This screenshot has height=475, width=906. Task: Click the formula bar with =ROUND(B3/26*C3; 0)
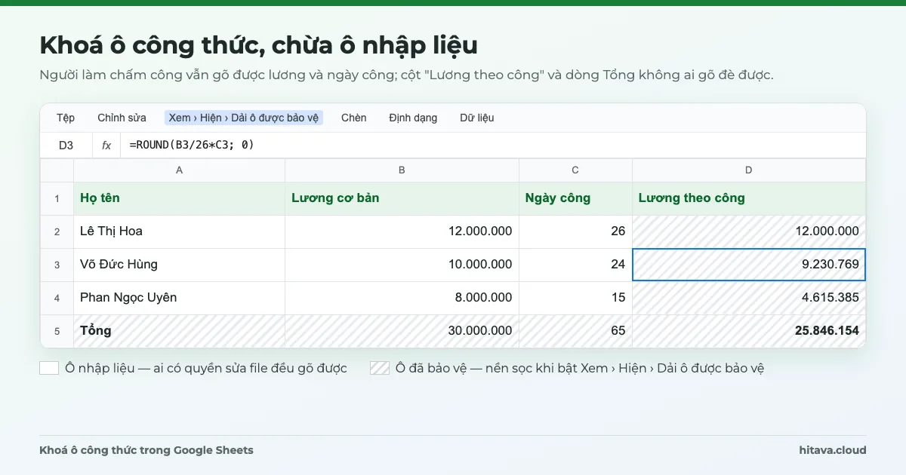pos(493,146)
